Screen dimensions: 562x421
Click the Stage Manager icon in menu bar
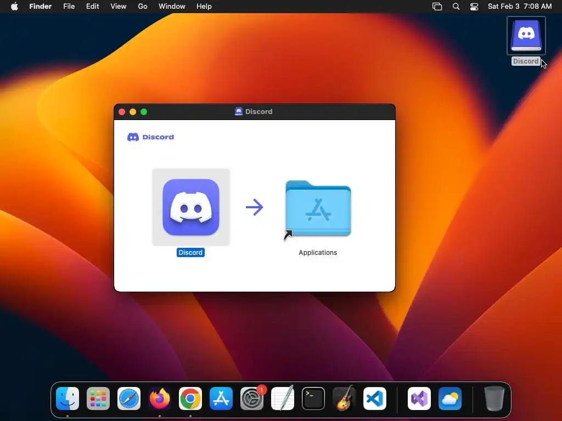click(437, 7)
